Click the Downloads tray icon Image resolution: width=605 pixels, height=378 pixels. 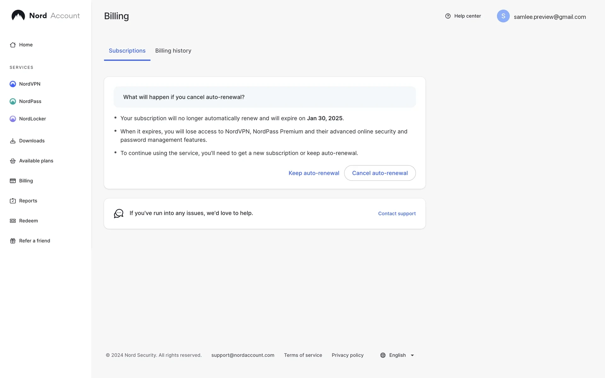tap(13, 141)
